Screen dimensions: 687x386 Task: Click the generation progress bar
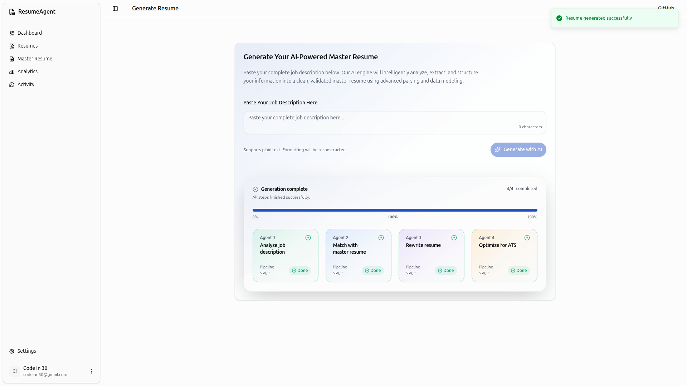tap(395, 210)
